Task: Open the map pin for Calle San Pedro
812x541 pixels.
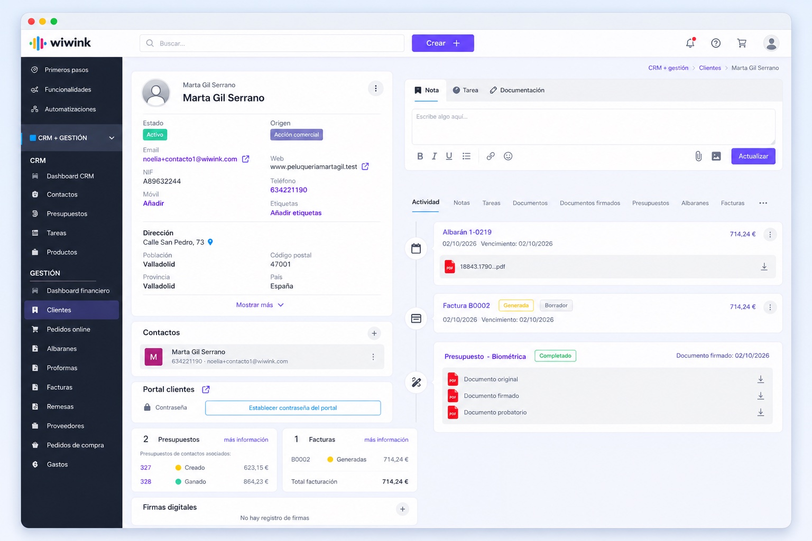Action: pos(210,242)
